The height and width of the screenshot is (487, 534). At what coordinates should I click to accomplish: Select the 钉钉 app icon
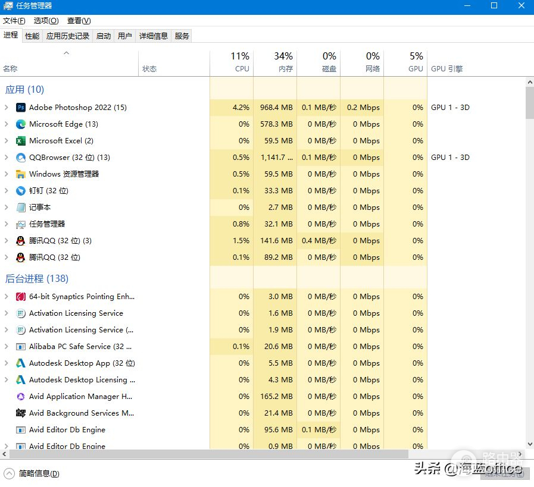click(x=21, y=191)
